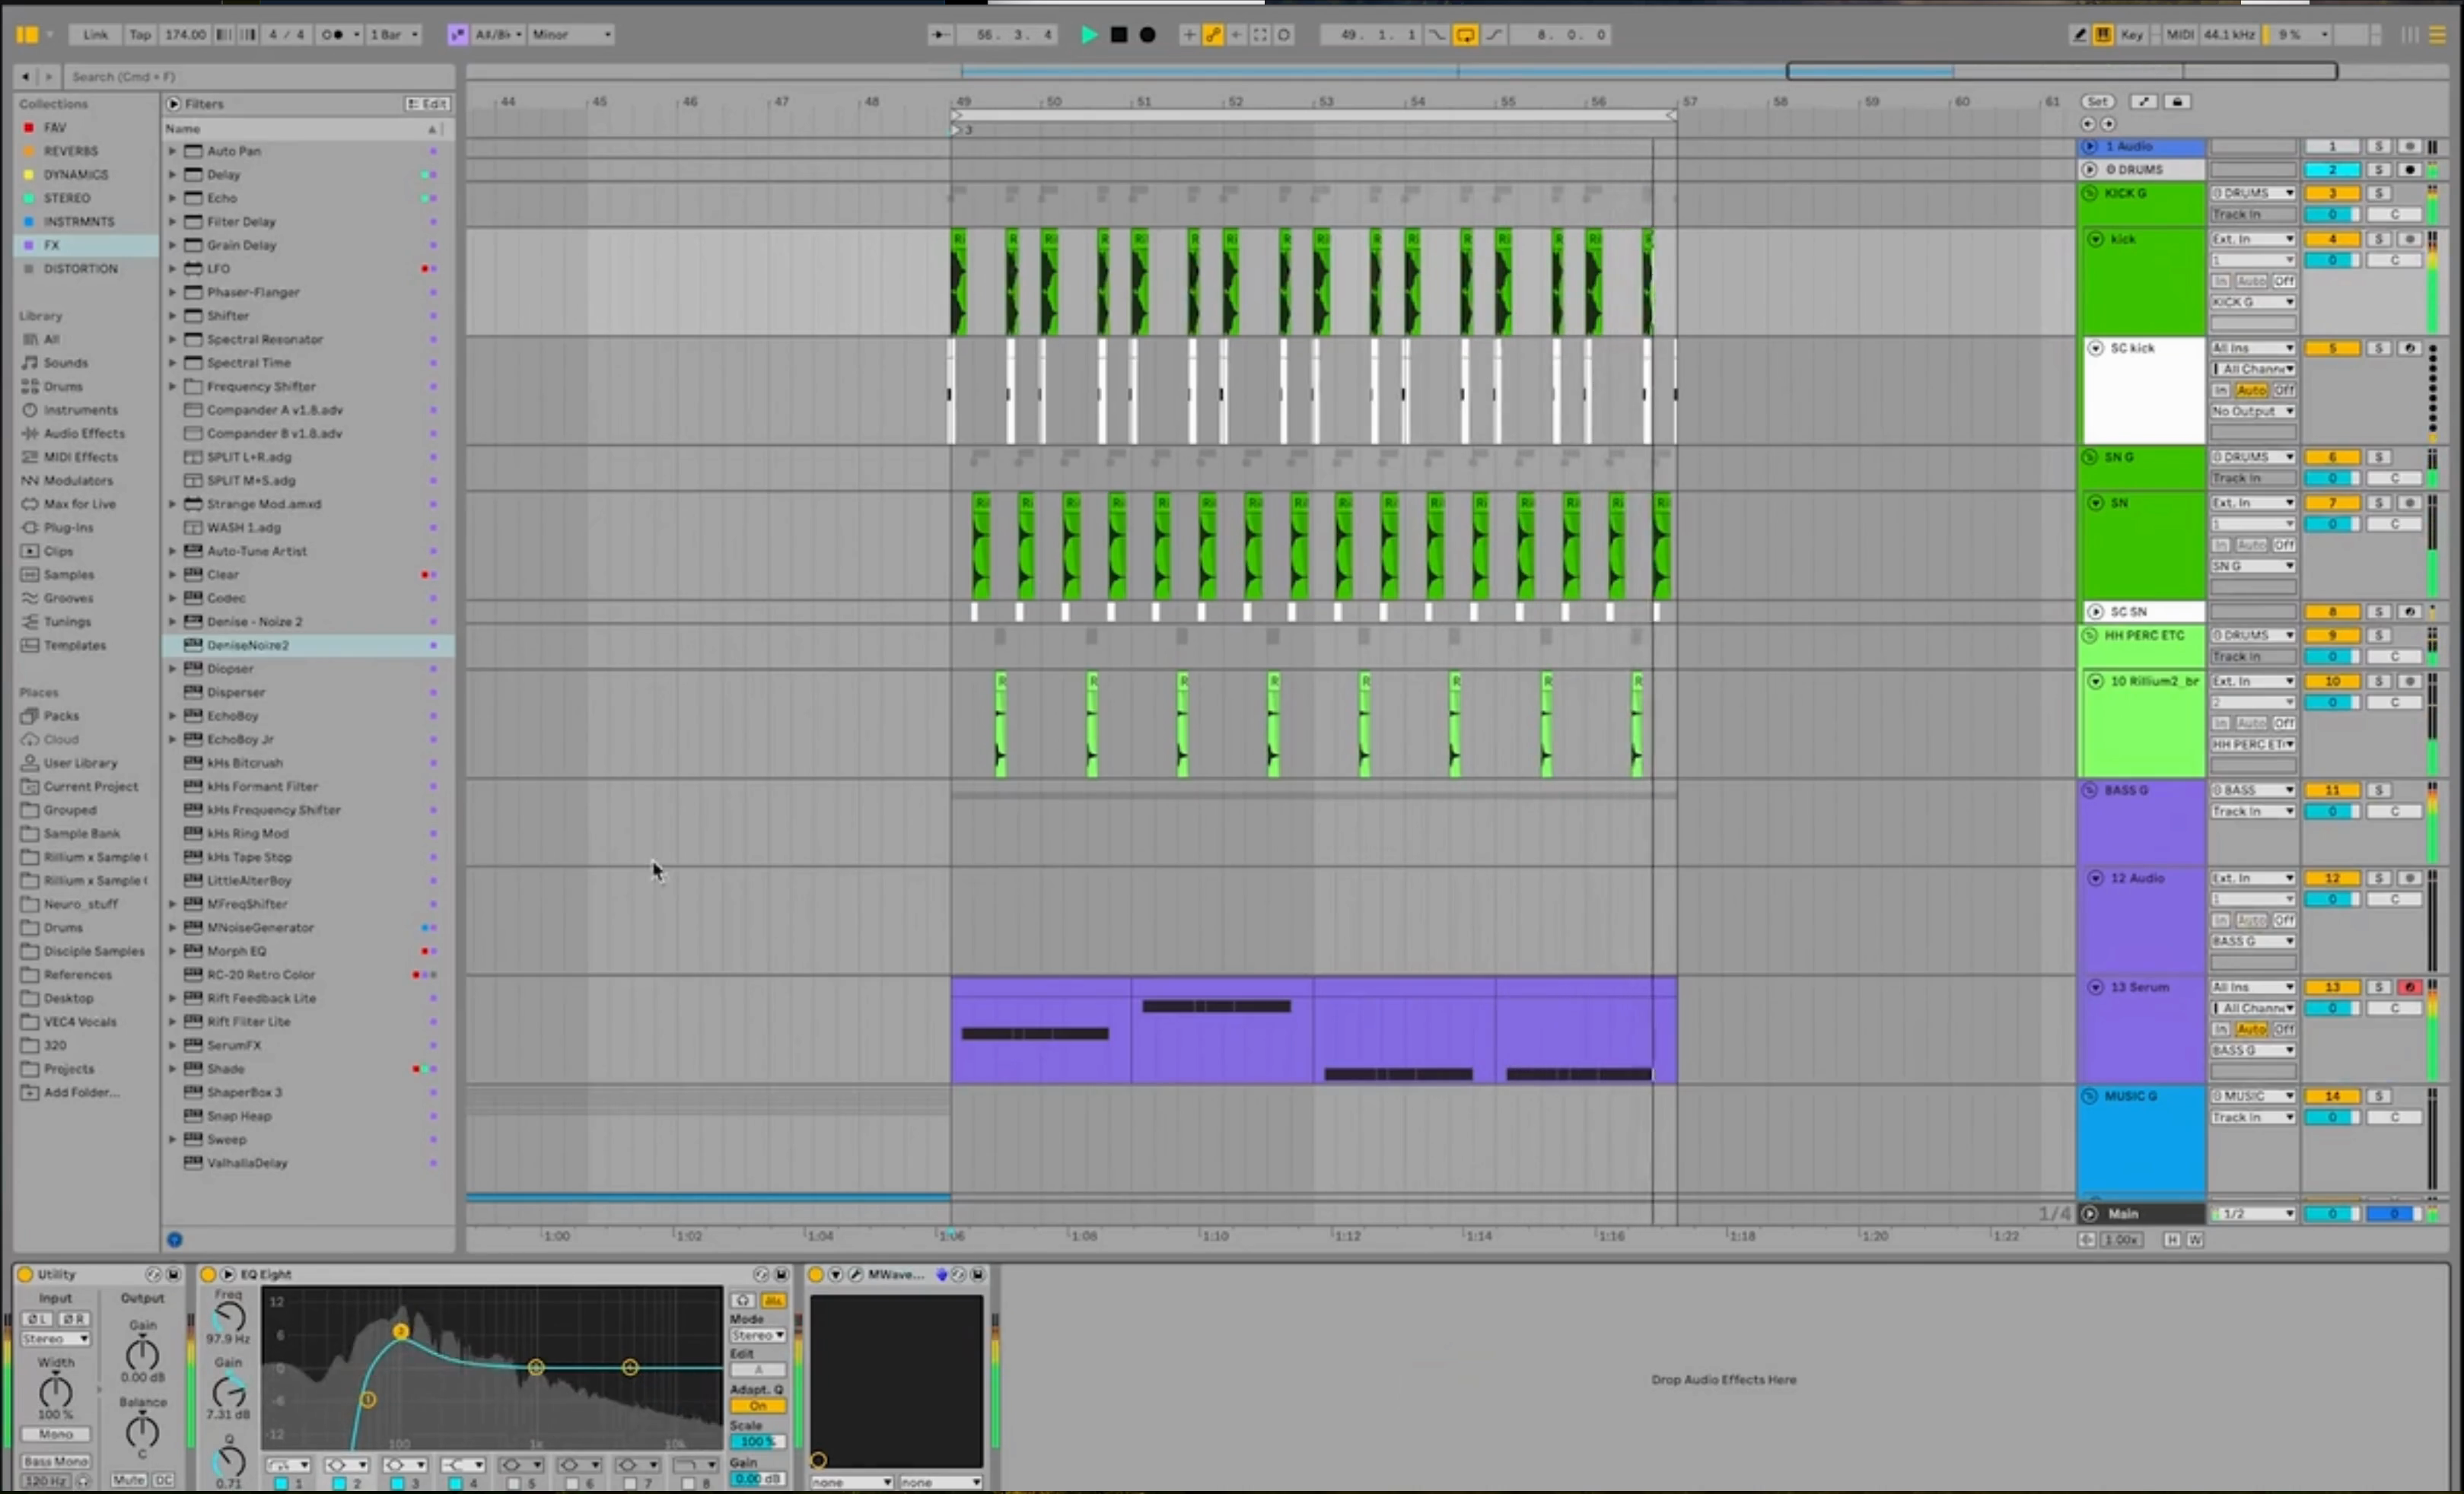2464x1494 pixels.
Task: Toggle the computer MIDI keyboard icon
Action: [2103, 34]
